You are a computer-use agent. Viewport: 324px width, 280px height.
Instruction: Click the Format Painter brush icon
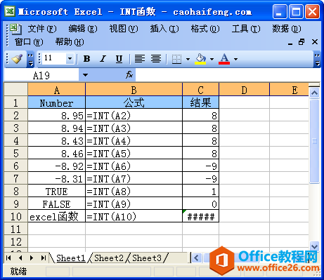[17, 59]
